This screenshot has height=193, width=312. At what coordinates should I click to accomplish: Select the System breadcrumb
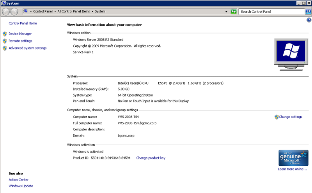pos(100,11)
